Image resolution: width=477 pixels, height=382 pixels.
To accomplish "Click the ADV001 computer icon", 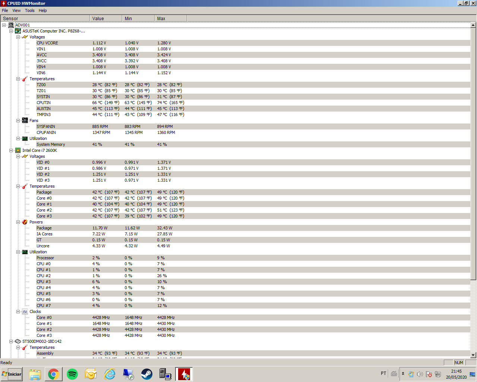I will (x=11, y=25).
